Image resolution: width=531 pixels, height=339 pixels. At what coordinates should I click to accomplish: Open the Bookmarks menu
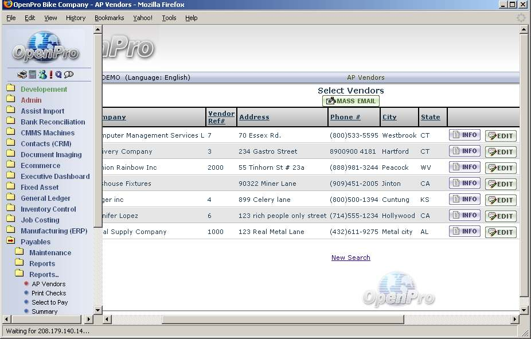coord(109,18)
